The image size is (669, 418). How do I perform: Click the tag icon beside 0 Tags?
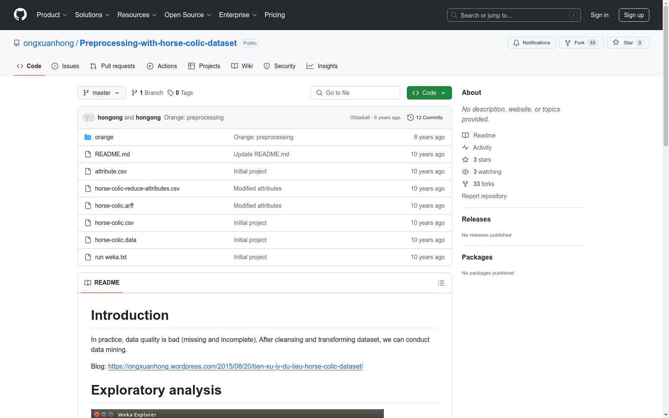pos(171,93)
